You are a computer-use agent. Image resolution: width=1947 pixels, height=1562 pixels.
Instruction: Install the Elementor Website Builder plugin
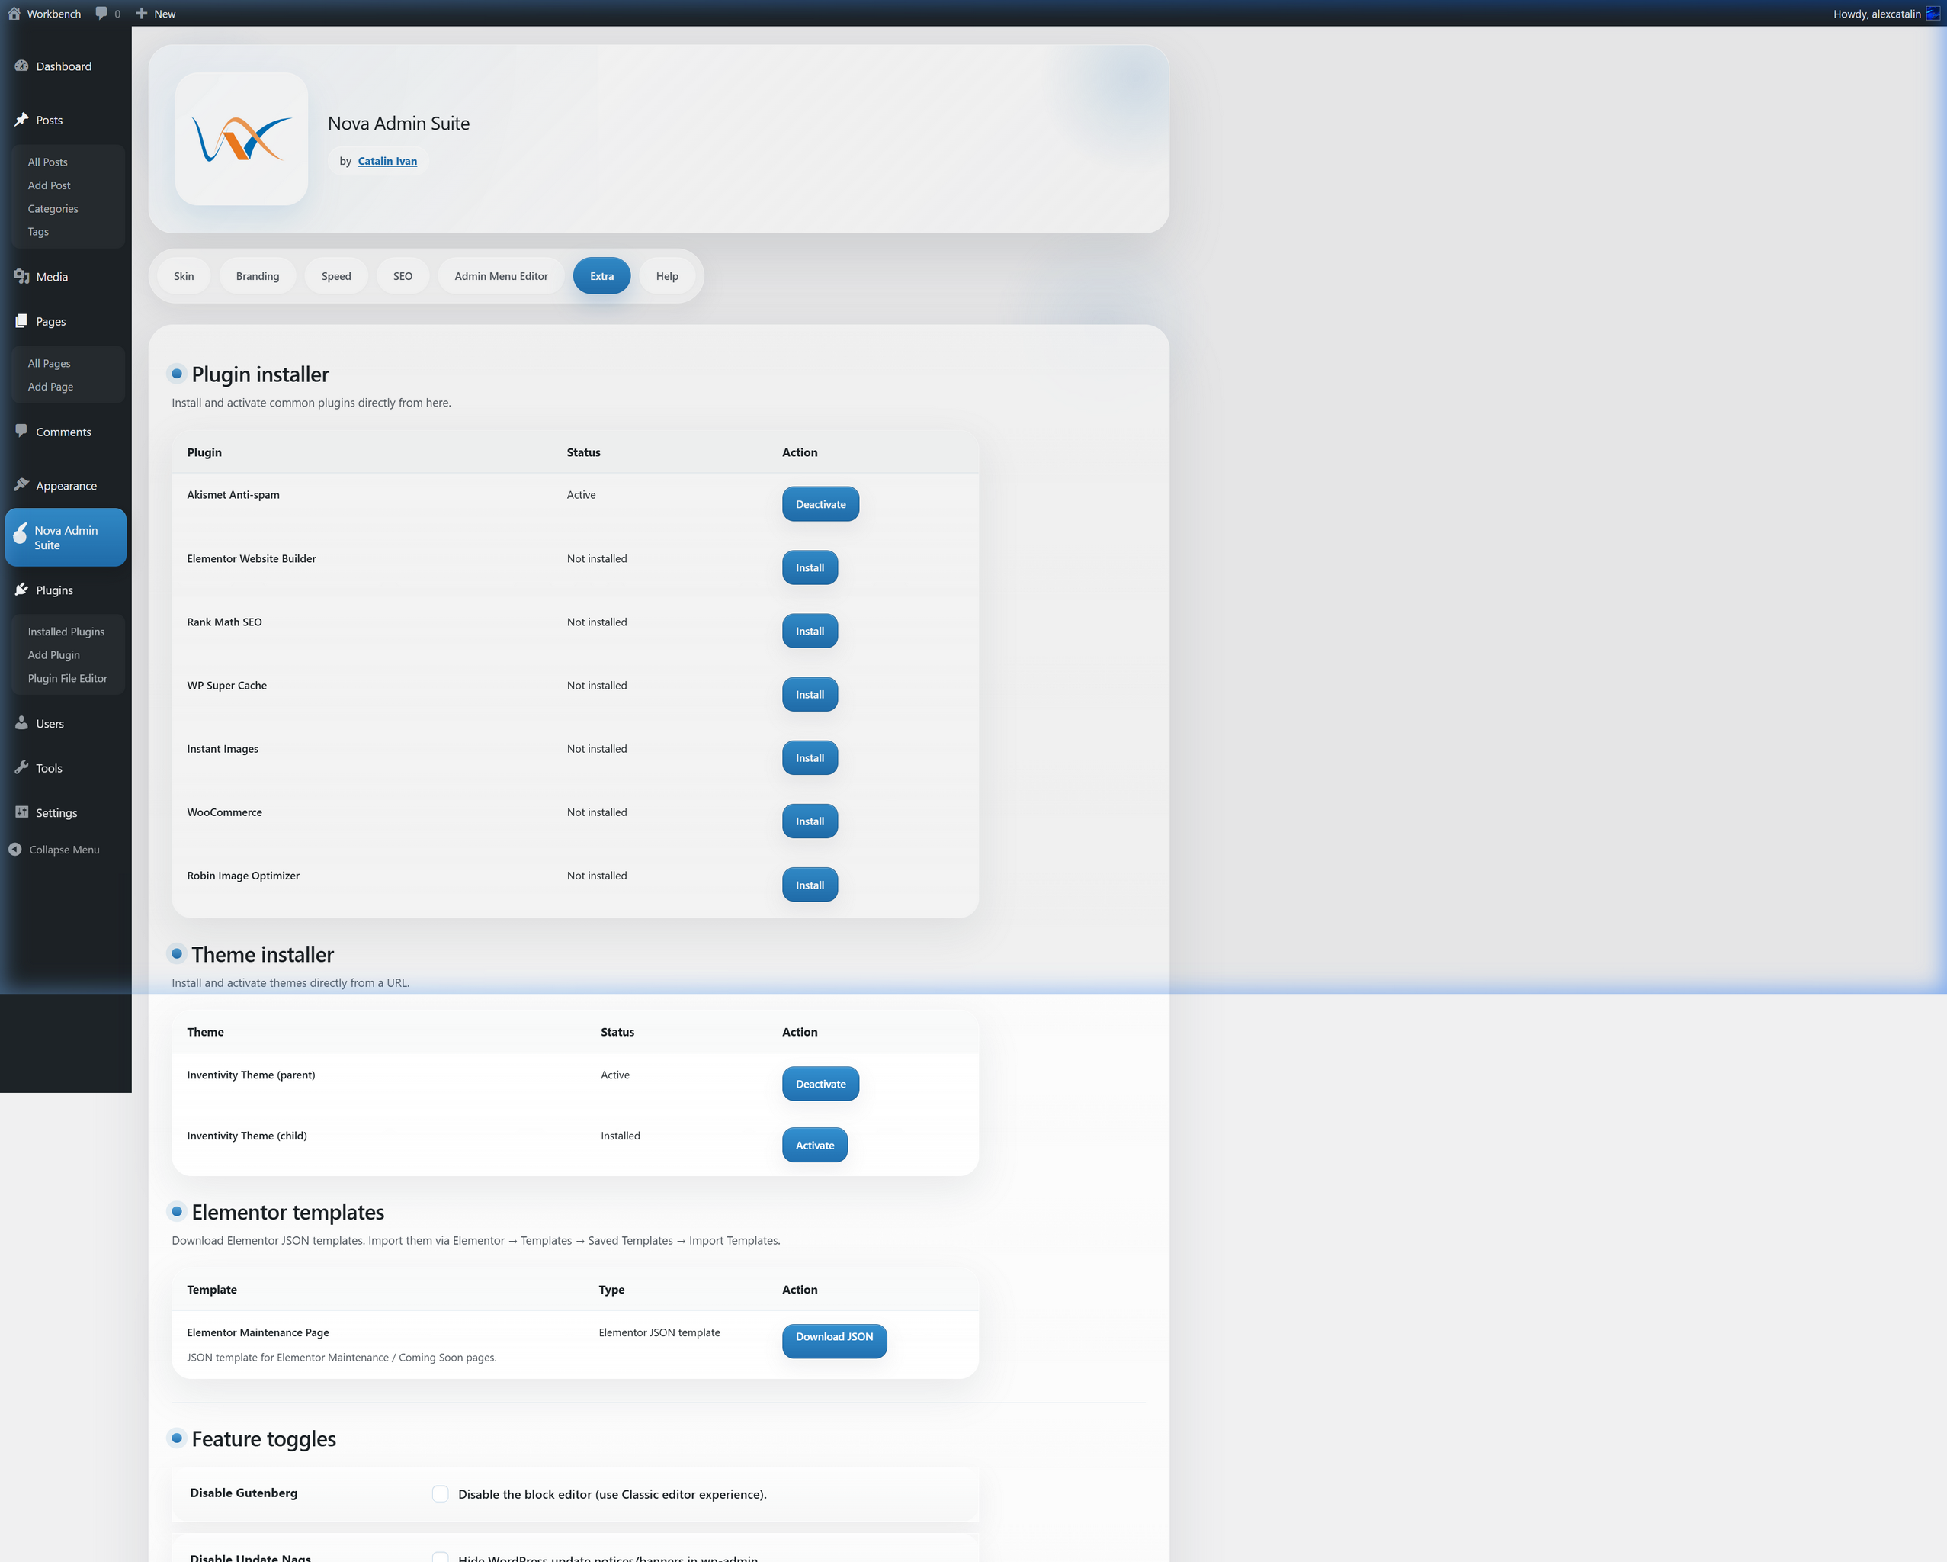pos(809,567)
